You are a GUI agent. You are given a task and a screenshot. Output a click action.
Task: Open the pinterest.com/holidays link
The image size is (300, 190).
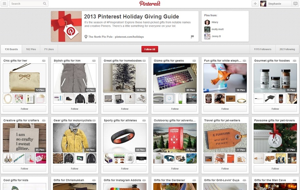tap(129, 37)
